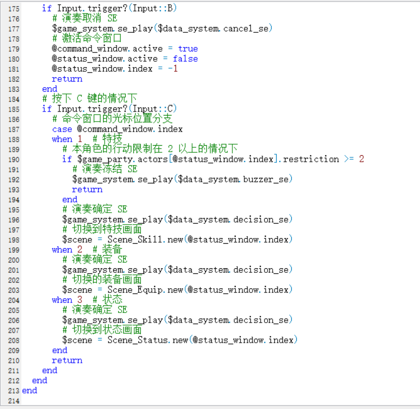This screenshot has height=409, width=420.
Task: Click the comment '# 命令窗口的光标位置分支'
Action: (112, 119)
